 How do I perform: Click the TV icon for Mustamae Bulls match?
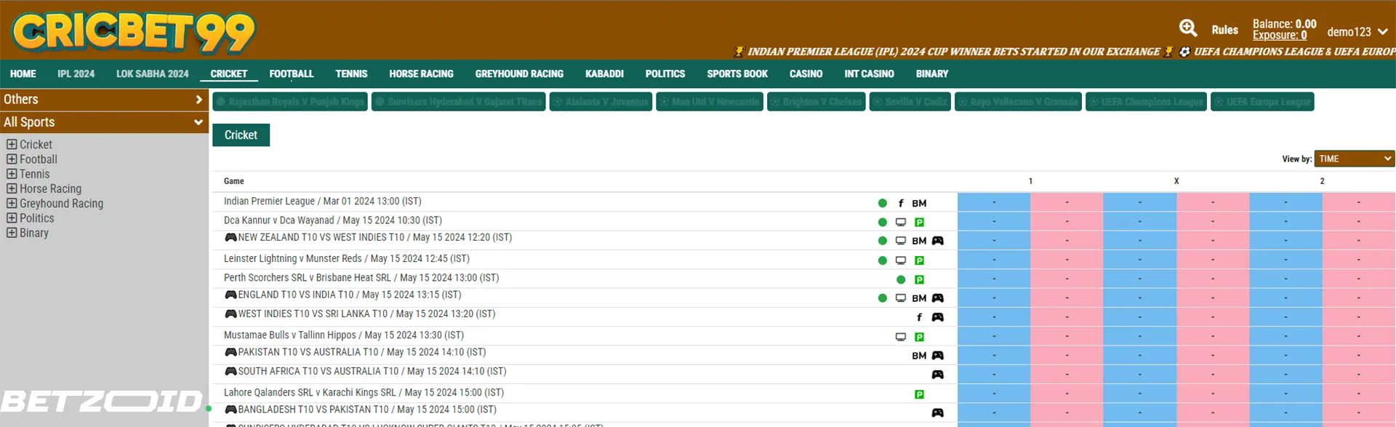(900, 337)
